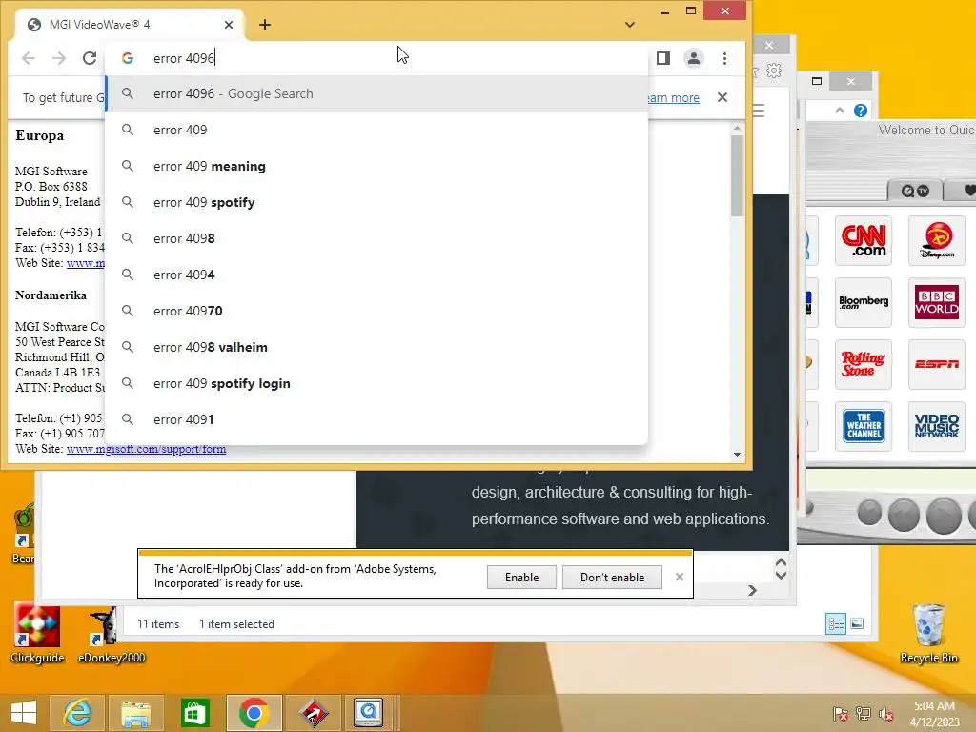Click the taskbar clock
Viewport: 976px width, 732px height.
934,713
